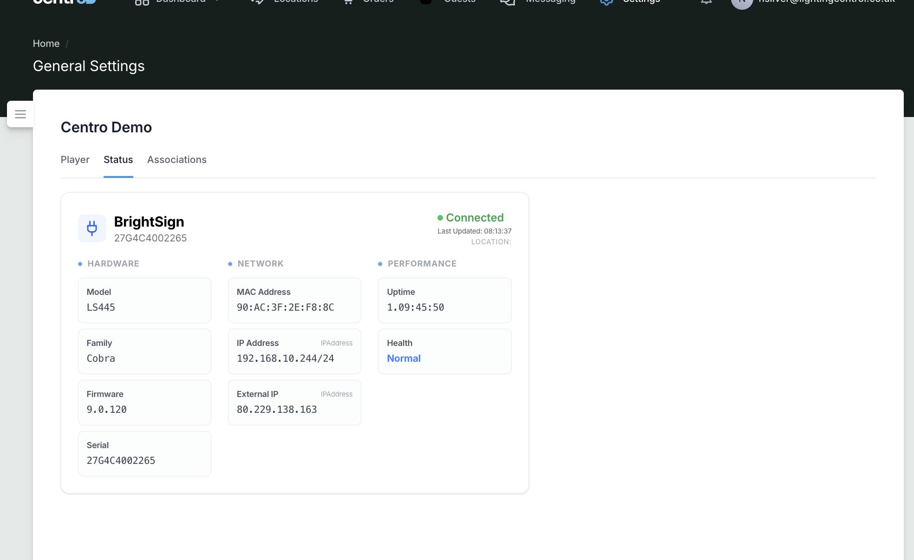This screenshot has height=560, width=914.
Task: Open the Associations tab
Action: click(x=177, y=160)
